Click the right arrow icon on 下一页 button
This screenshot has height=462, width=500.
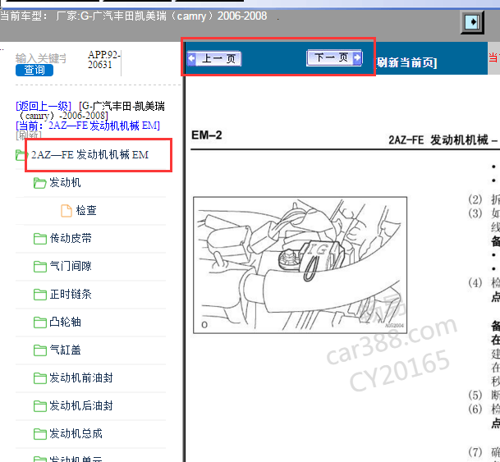pyautogui.click(x=357, y=57)
